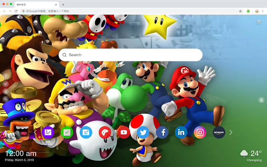Open the green to-do checklist shortcut
The height and width of the screenshot is (167, 267).
click(x=67, y=132)
